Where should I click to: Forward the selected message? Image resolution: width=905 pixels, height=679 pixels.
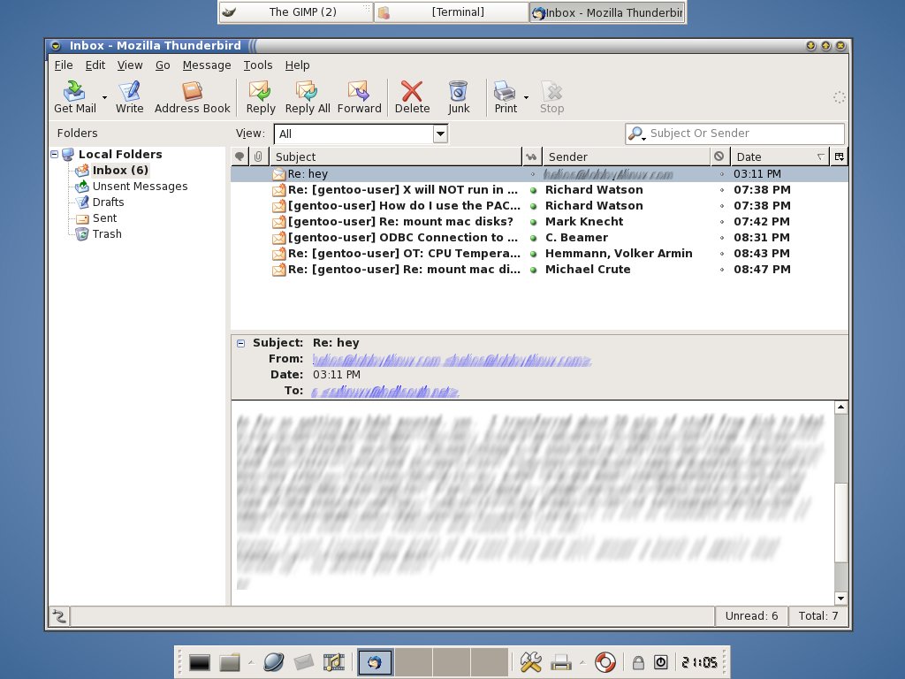[359, 97]
